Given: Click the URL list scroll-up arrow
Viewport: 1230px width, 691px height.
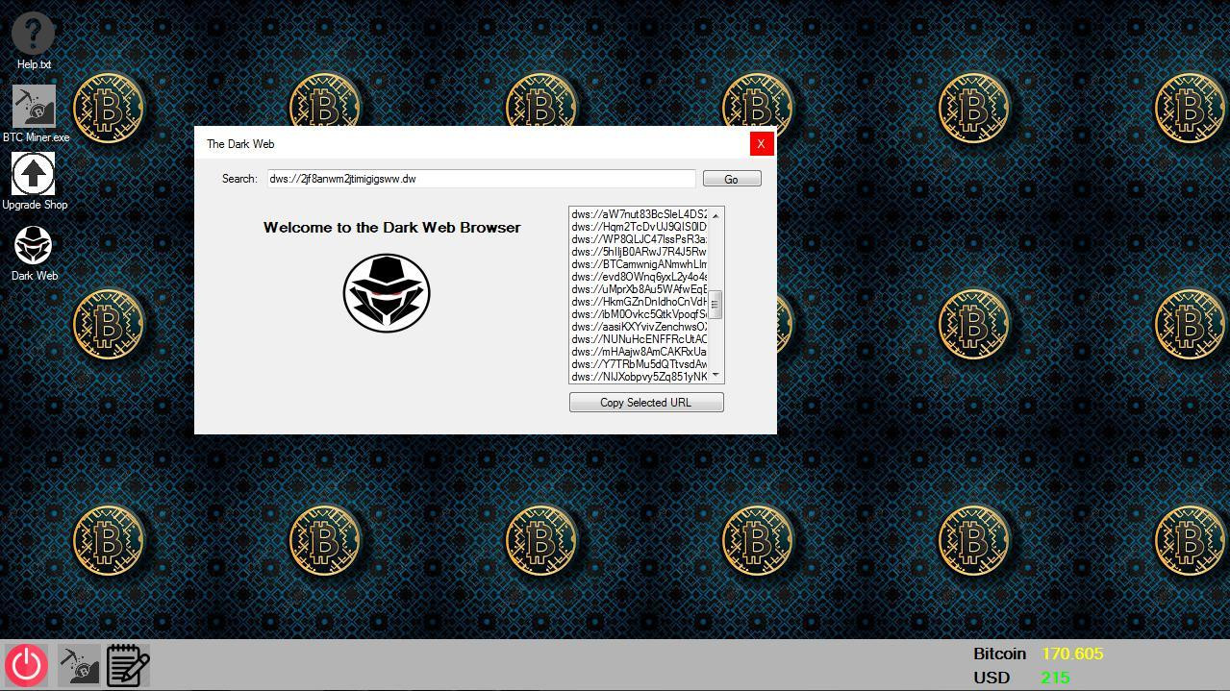Looking at the screenshot, I should click(715, 215).
